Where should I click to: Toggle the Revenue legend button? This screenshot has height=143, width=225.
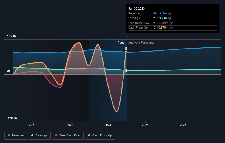(16, 136)
